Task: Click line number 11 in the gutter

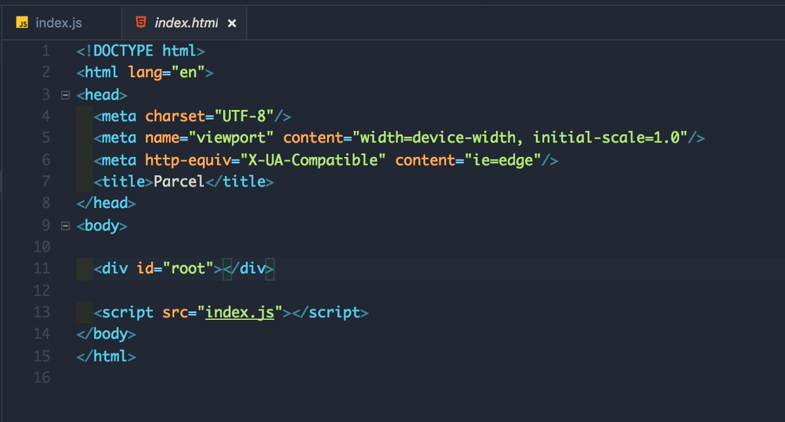Action: [41, 269]
